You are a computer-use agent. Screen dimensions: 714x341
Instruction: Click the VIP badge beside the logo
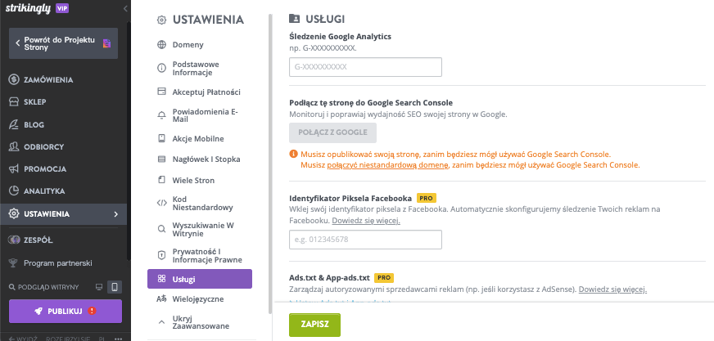point(62,7)
